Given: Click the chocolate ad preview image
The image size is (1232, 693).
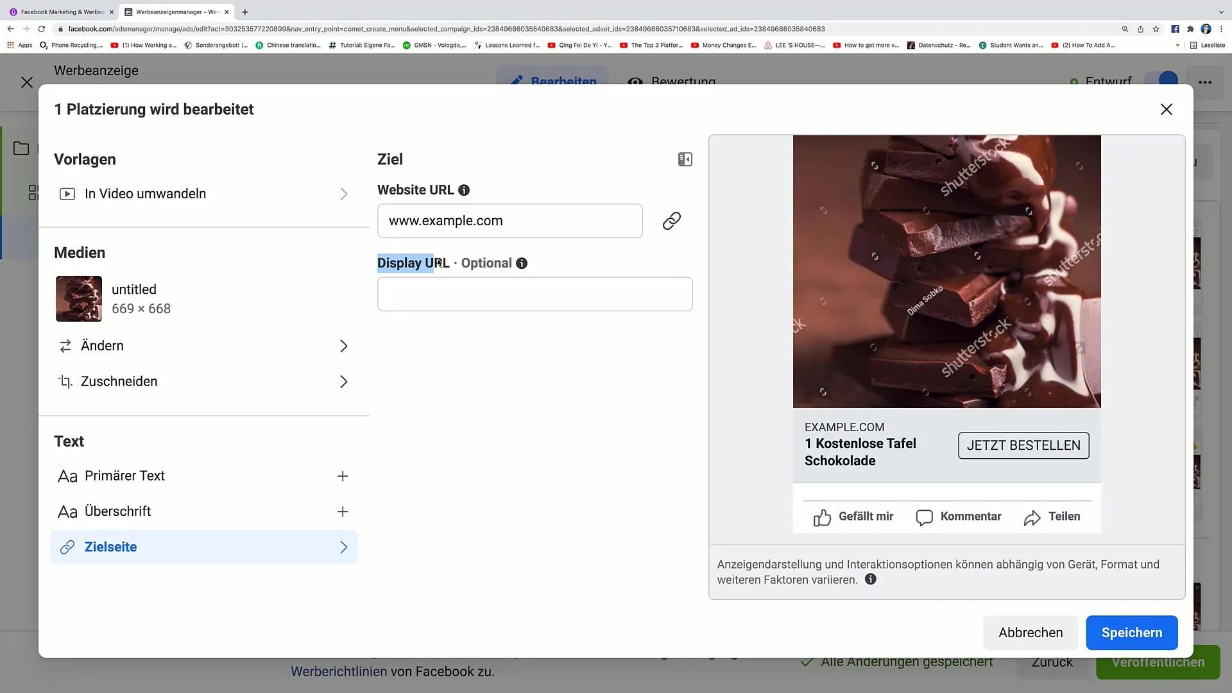Looking at the screenshot, I should pos(946,271).
